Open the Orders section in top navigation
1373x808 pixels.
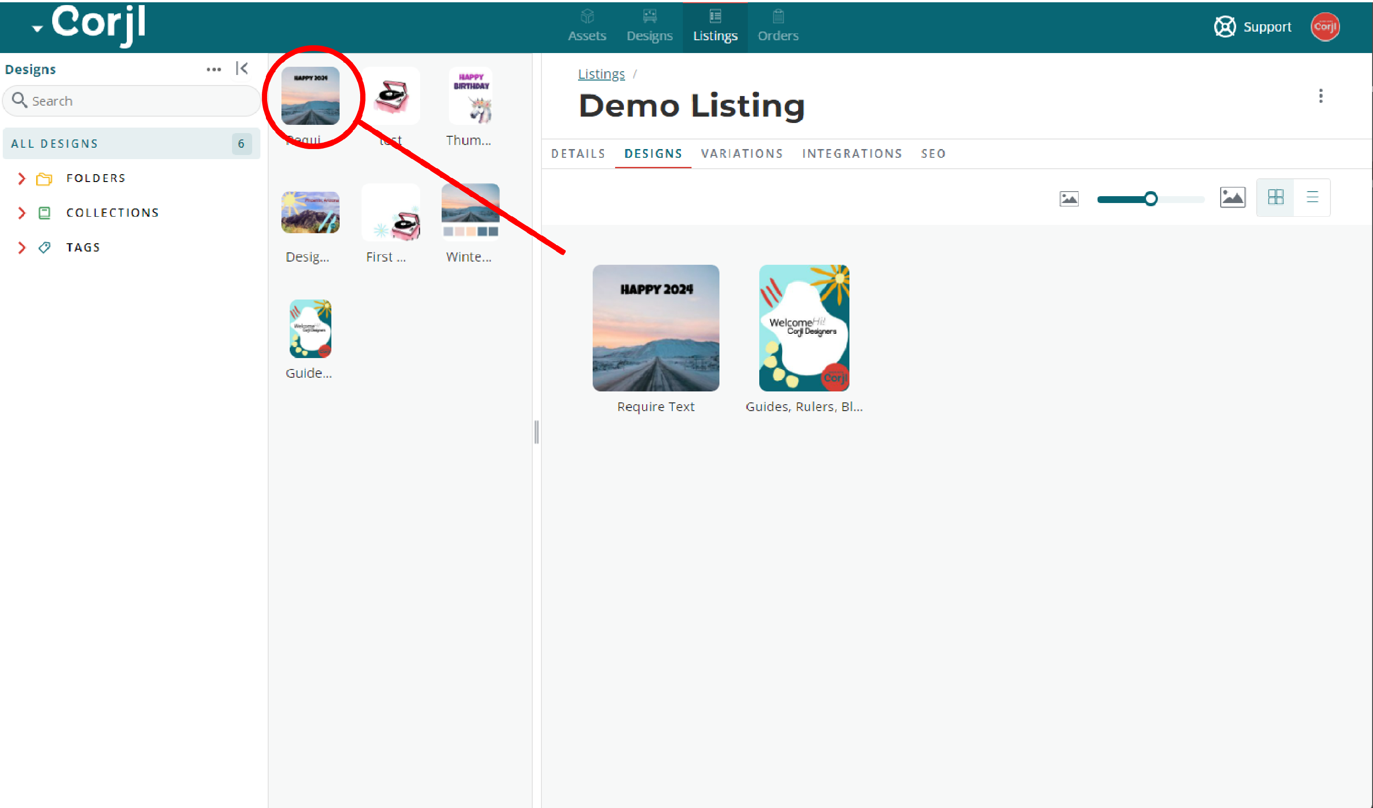point(778,26)
